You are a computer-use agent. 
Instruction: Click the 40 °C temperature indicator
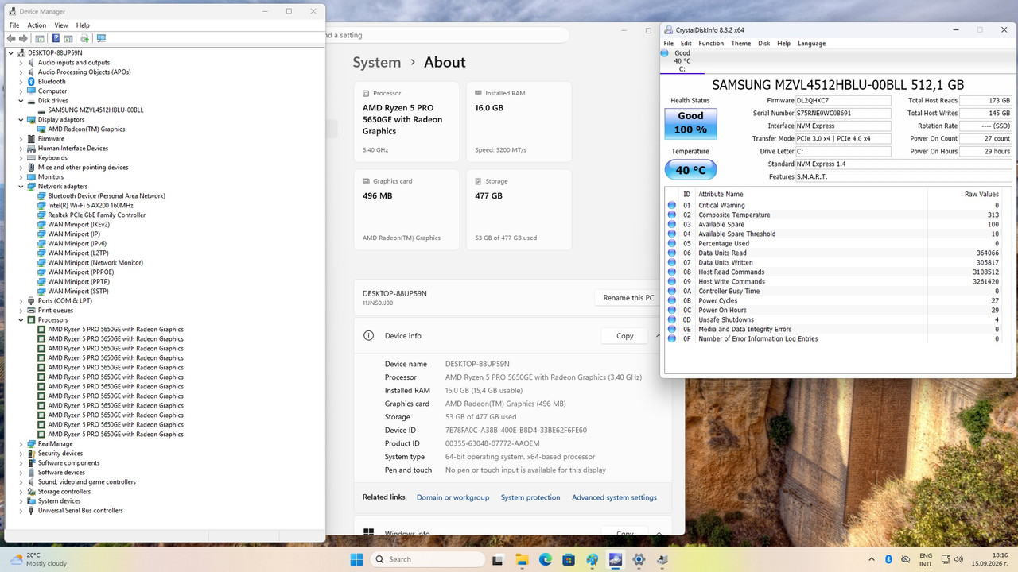[690, 169]
